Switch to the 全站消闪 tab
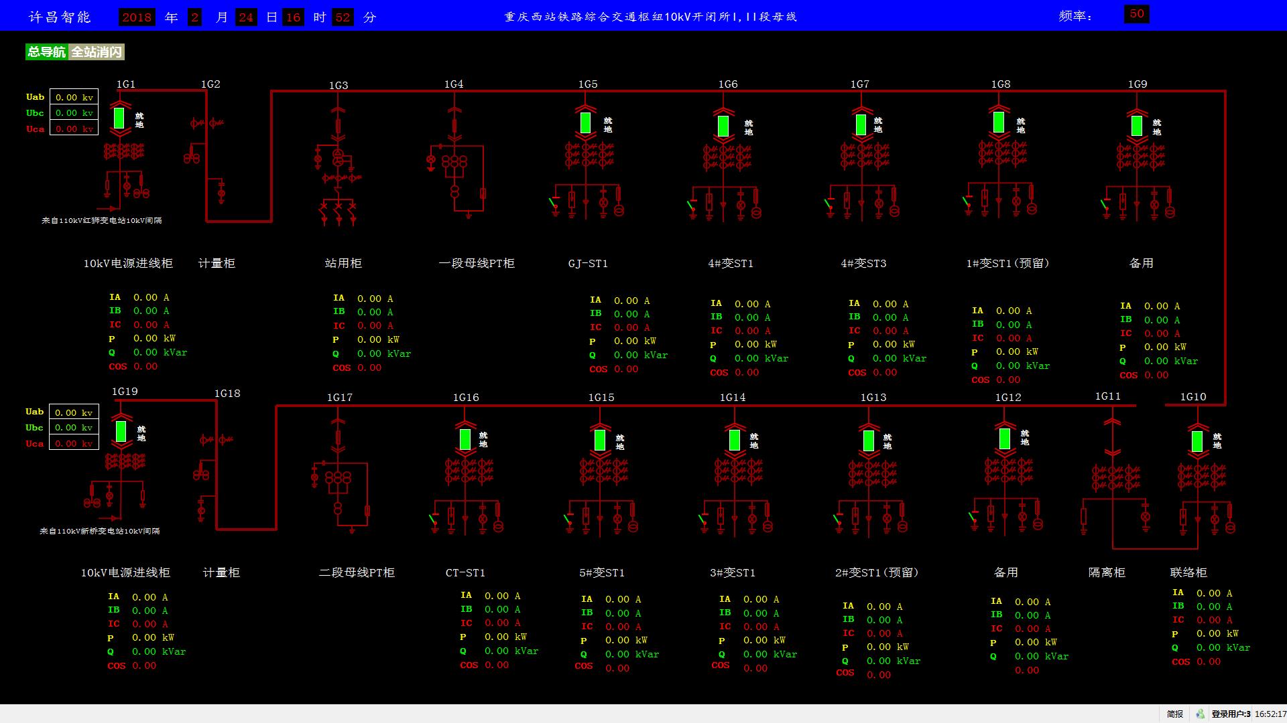Viewport: 1287px width, 723px height. coord(97,52)
